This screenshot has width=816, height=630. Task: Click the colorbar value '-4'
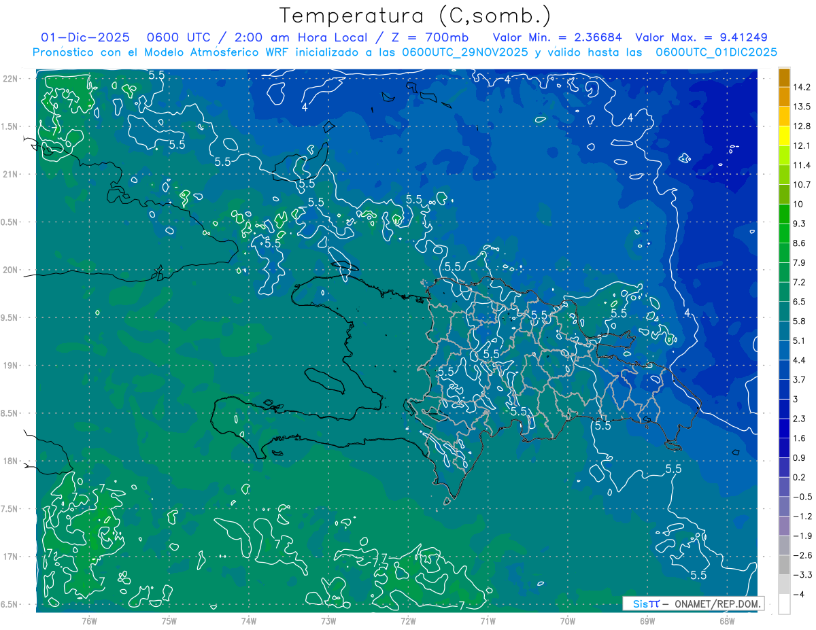(799, 594)
